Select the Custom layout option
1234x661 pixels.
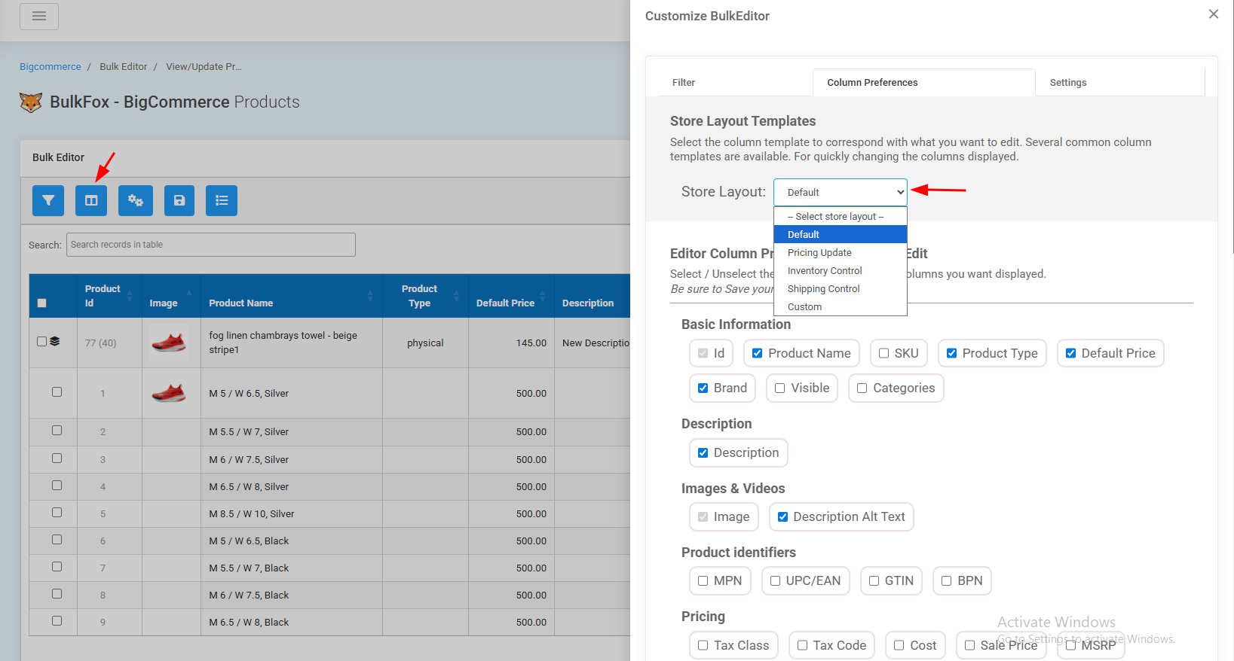tap(841, 307)
